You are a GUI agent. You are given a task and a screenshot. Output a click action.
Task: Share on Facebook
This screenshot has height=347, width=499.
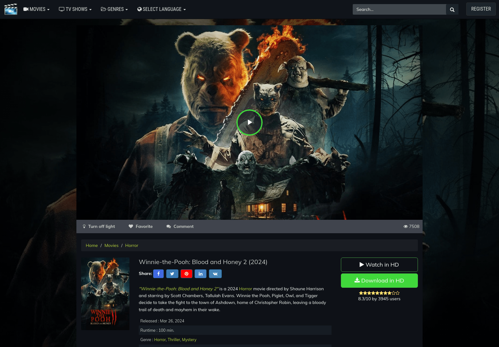[x=158, y=274]
